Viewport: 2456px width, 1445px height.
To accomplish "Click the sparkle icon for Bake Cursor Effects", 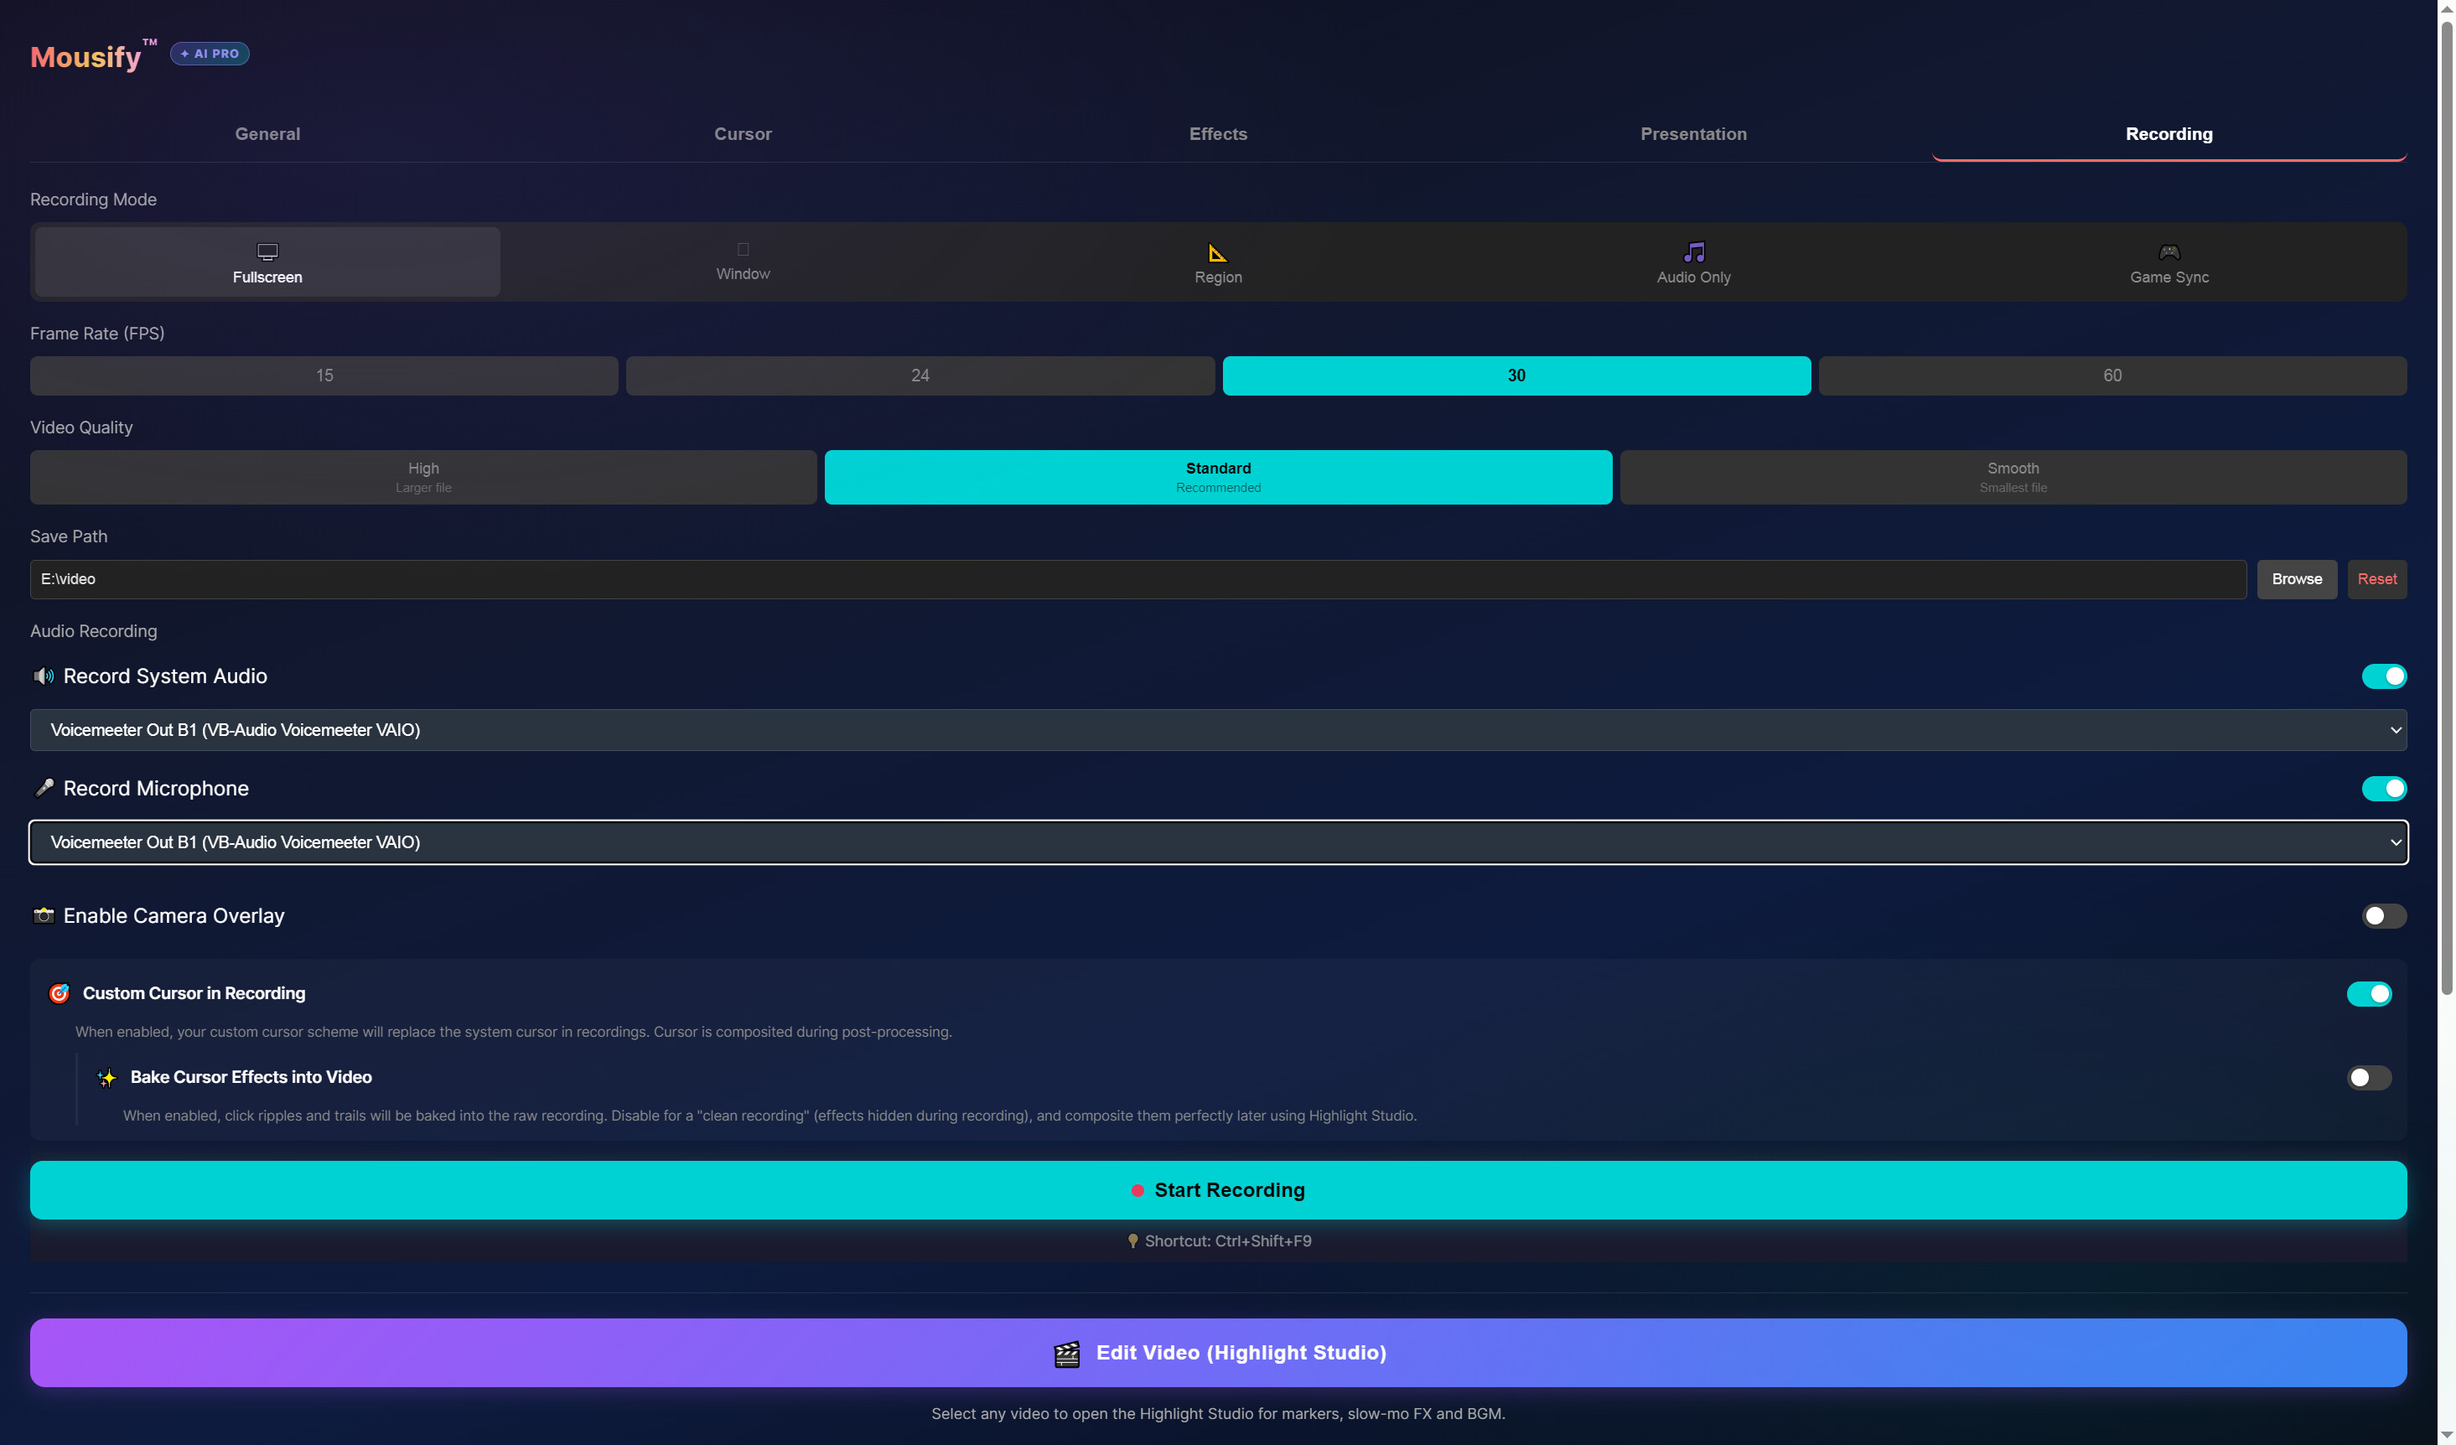I will click(x=107, y=1078).
